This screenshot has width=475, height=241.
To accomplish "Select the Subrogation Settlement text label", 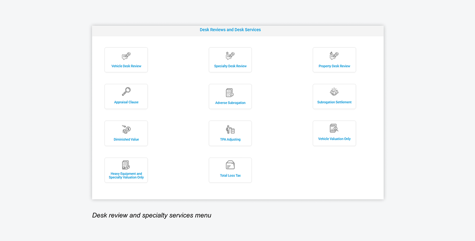I will tap(334, 102).
